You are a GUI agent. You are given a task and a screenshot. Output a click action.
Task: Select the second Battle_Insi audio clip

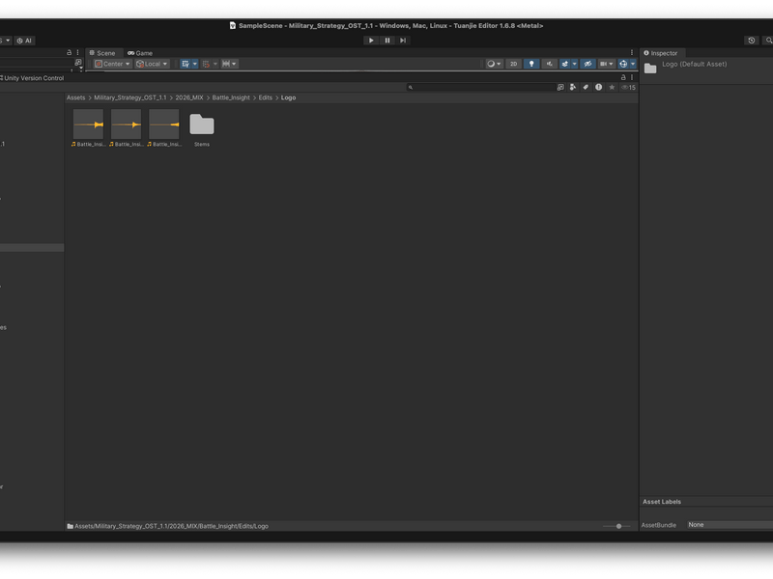pyautogui.click(x=127, y=127)
